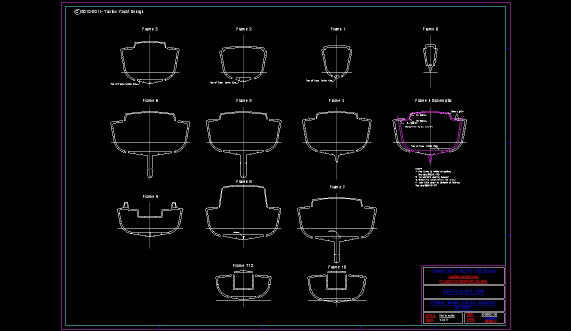The image size is (571, 331).
Task: Select the 'Frame, Beam, Floors, Sections' drawing title
Action: (463, 302)
